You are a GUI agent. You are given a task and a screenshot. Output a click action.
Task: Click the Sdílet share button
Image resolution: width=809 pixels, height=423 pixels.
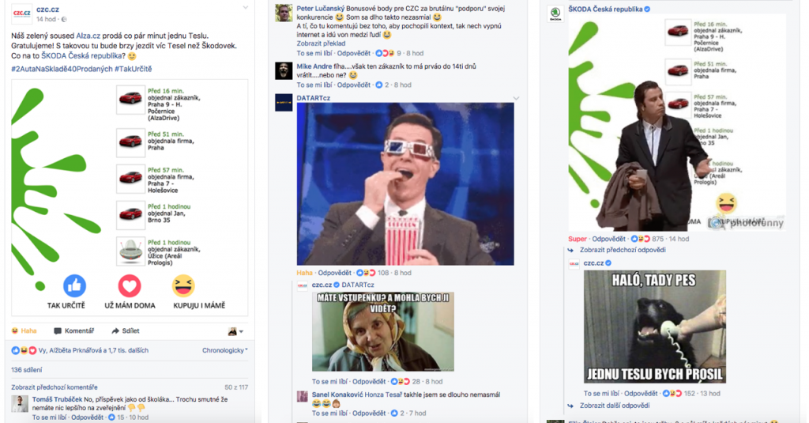point(126,331)
